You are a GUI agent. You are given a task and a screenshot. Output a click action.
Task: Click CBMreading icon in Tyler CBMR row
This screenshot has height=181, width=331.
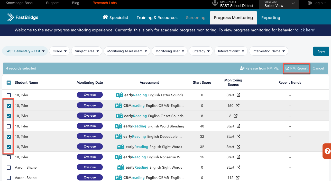[x=118, y=106]
